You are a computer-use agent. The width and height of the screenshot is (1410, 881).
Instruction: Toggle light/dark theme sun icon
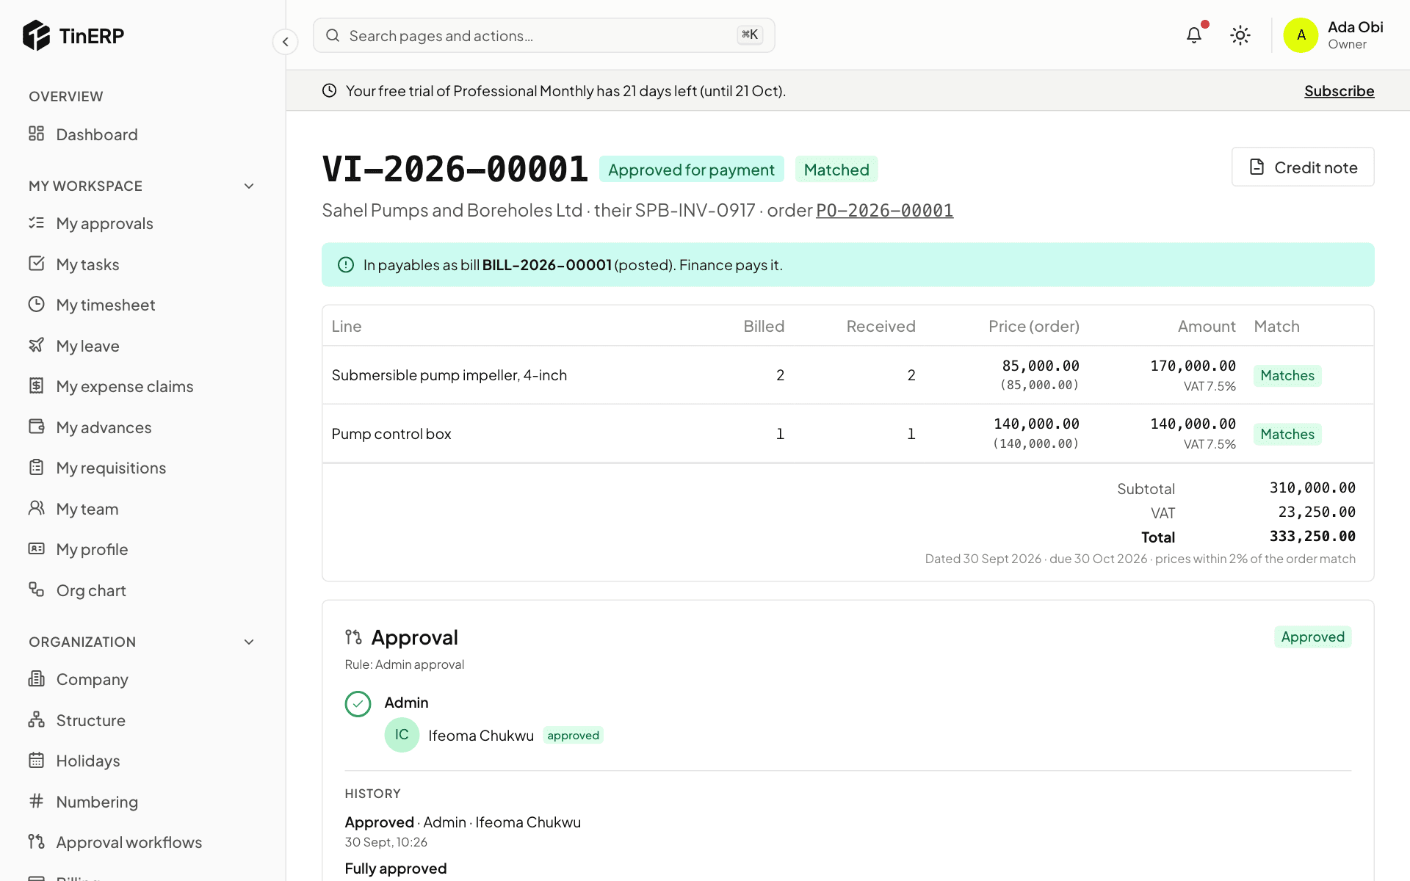[1240, 35]
